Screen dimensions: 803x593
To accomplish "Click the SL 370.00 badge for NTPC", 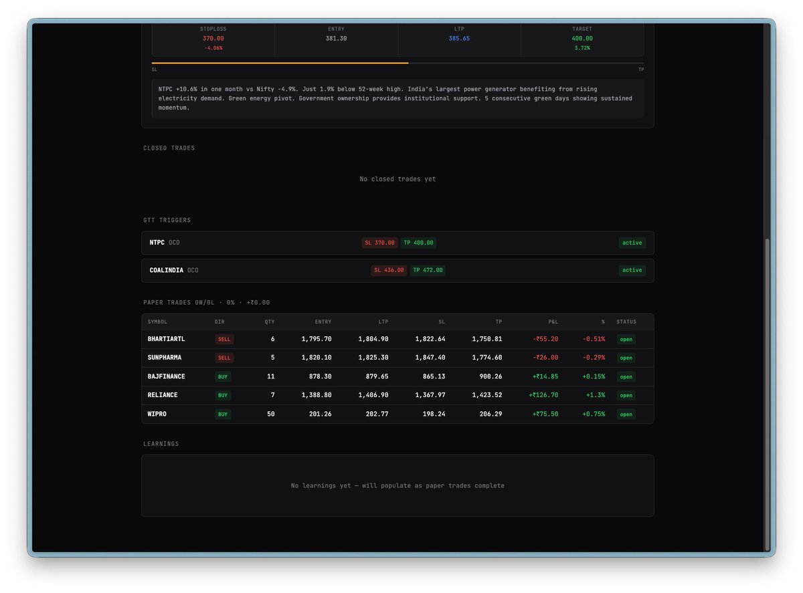I will 379,243.
